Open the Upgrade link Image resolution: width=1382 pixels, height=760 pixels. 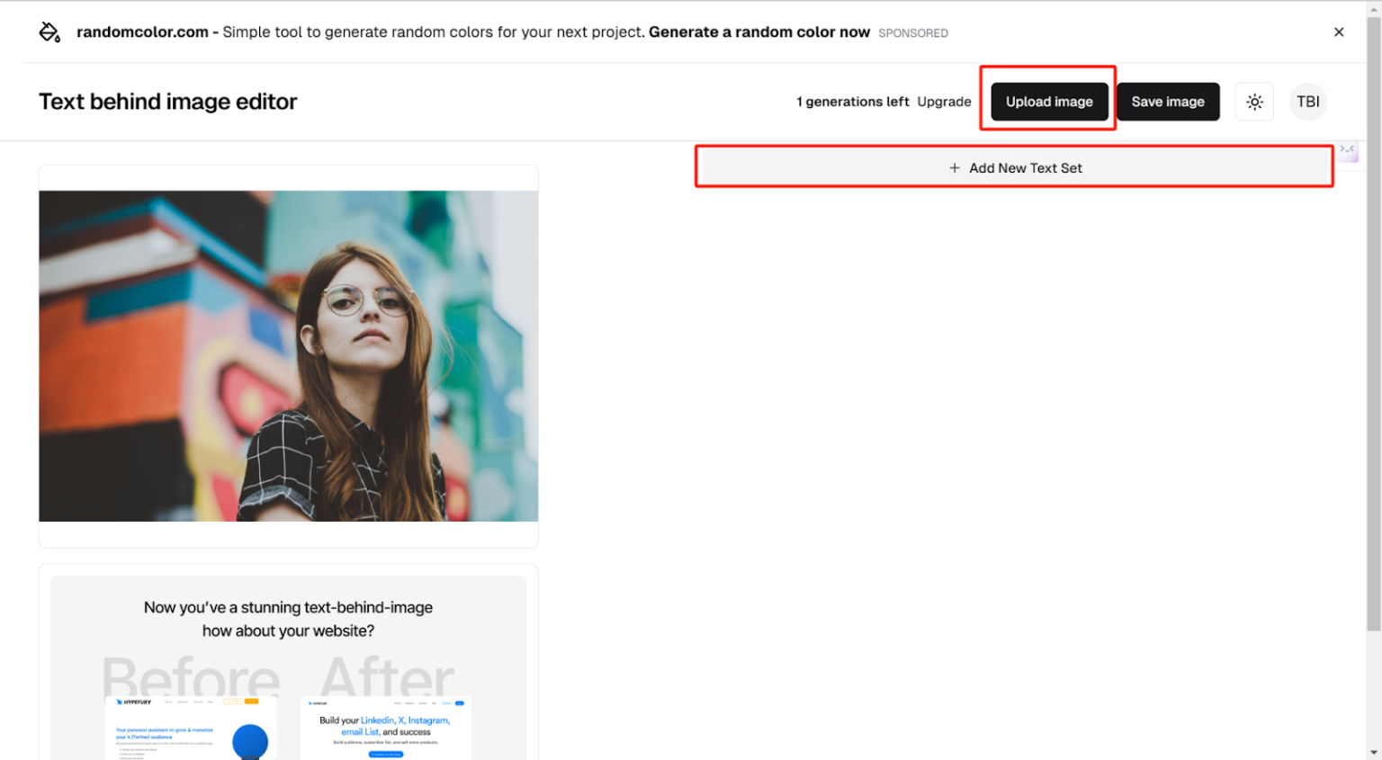[944, 102]
